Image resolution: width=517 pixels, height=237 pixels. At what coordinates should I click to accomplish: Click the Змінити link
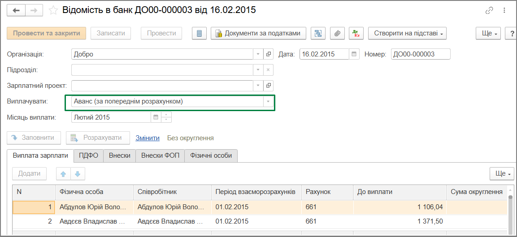(x=148, y=138)
